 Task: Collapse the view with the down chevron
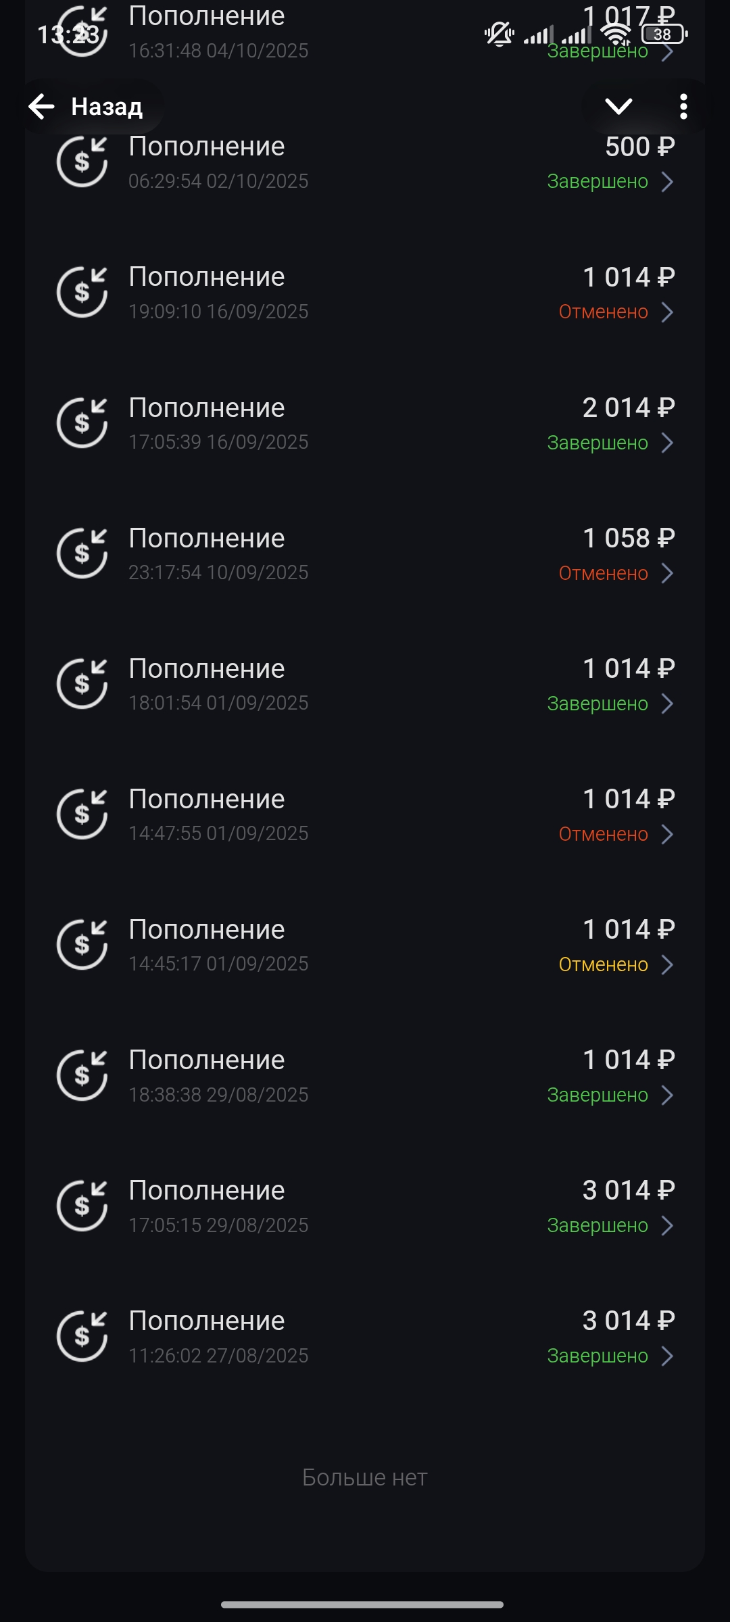click(618, 106)
